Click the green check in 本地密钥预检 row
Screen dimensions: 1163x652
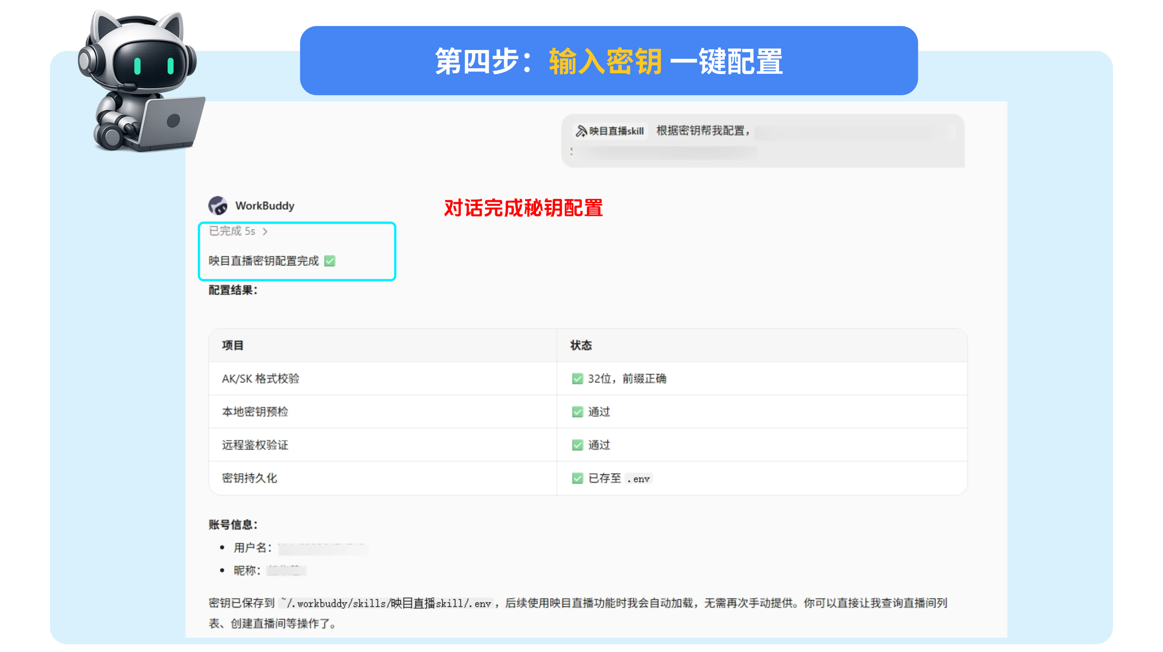pos(577,412)
